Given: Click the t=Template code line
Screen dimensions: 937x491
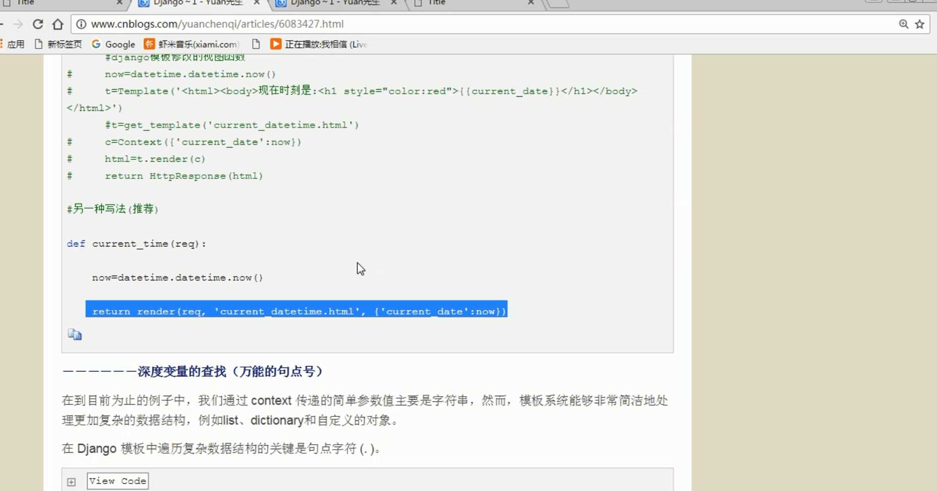Looking at the screenshot, I should pos(352,99).
